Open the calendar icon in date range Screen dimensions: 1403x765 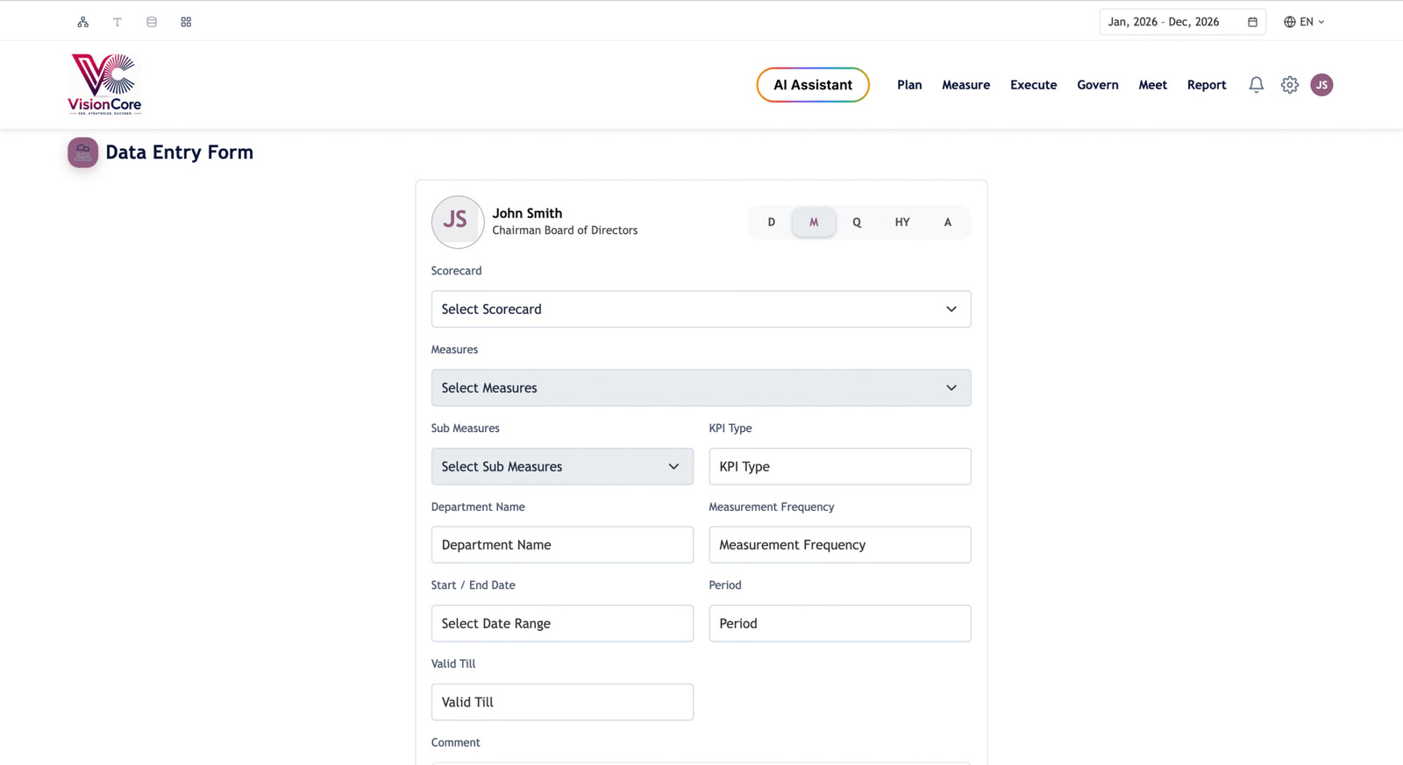(x=1252, y=22)
